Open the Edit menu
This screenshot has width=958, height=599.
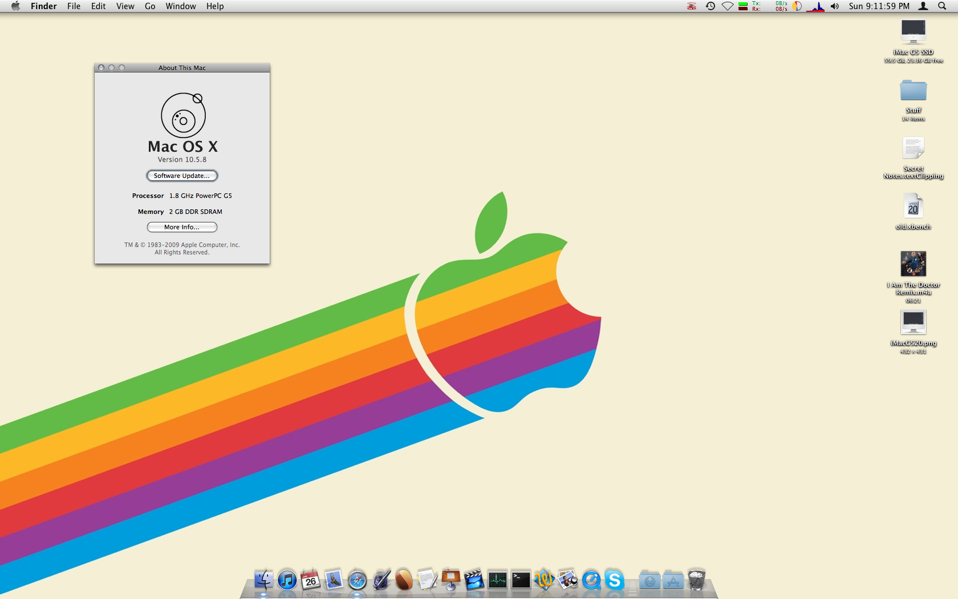[x=98, y=6]
